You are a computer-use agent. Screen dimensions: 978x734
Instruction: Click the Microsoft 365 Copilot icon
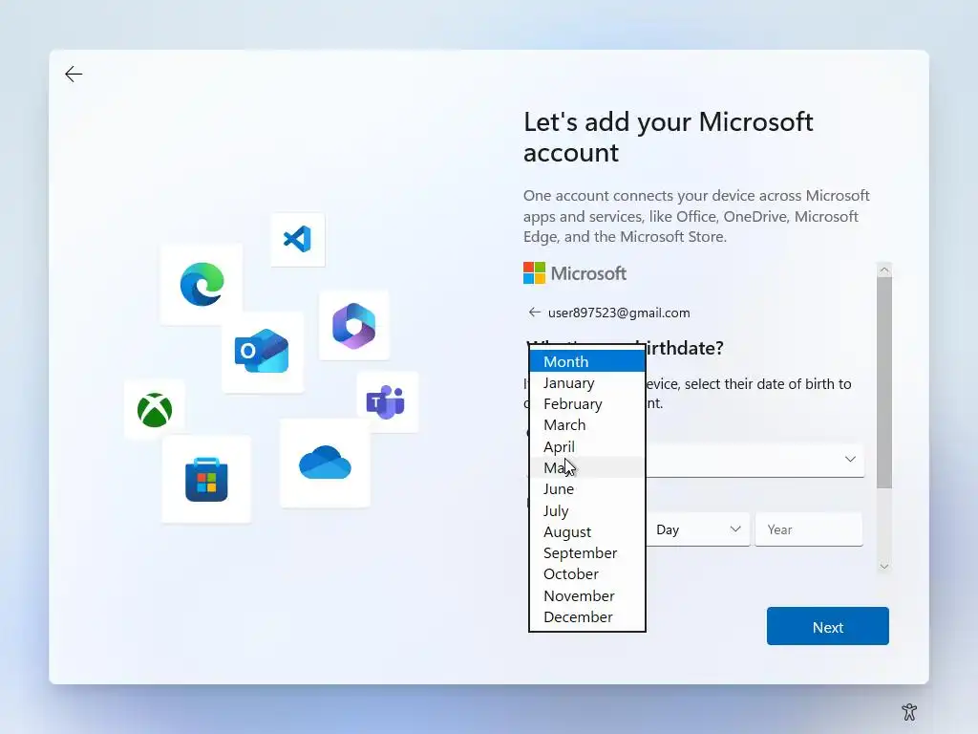[353, 325]
